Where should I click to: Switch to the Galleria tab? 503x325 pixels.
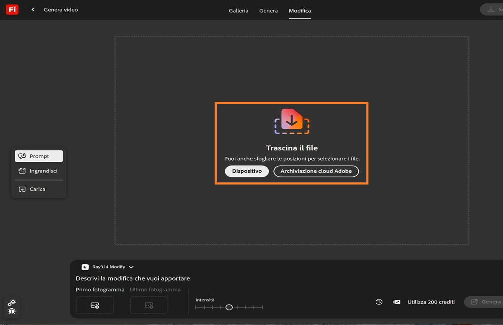[x=239, y=10]
